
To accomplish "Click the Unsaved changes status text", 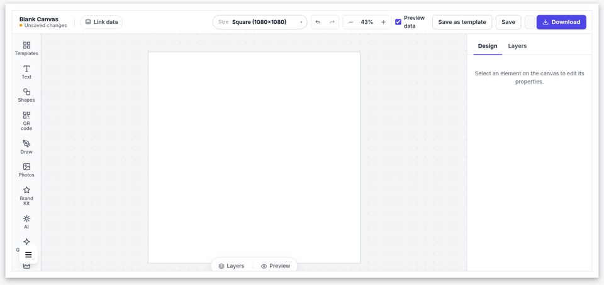I will tap(45, 26).
